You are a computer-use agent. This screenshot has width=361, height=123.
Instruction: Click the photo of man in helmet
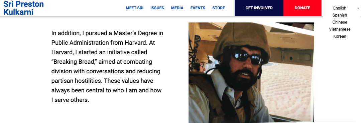point(251,73)
